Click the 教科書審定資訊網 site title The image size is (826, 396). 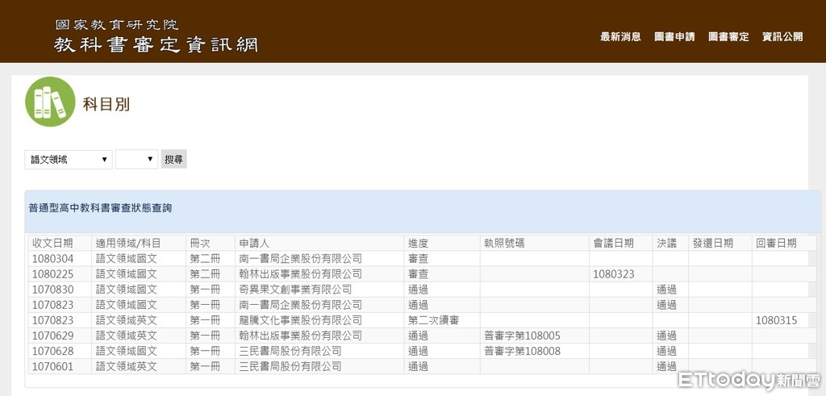tap(156, 44)
